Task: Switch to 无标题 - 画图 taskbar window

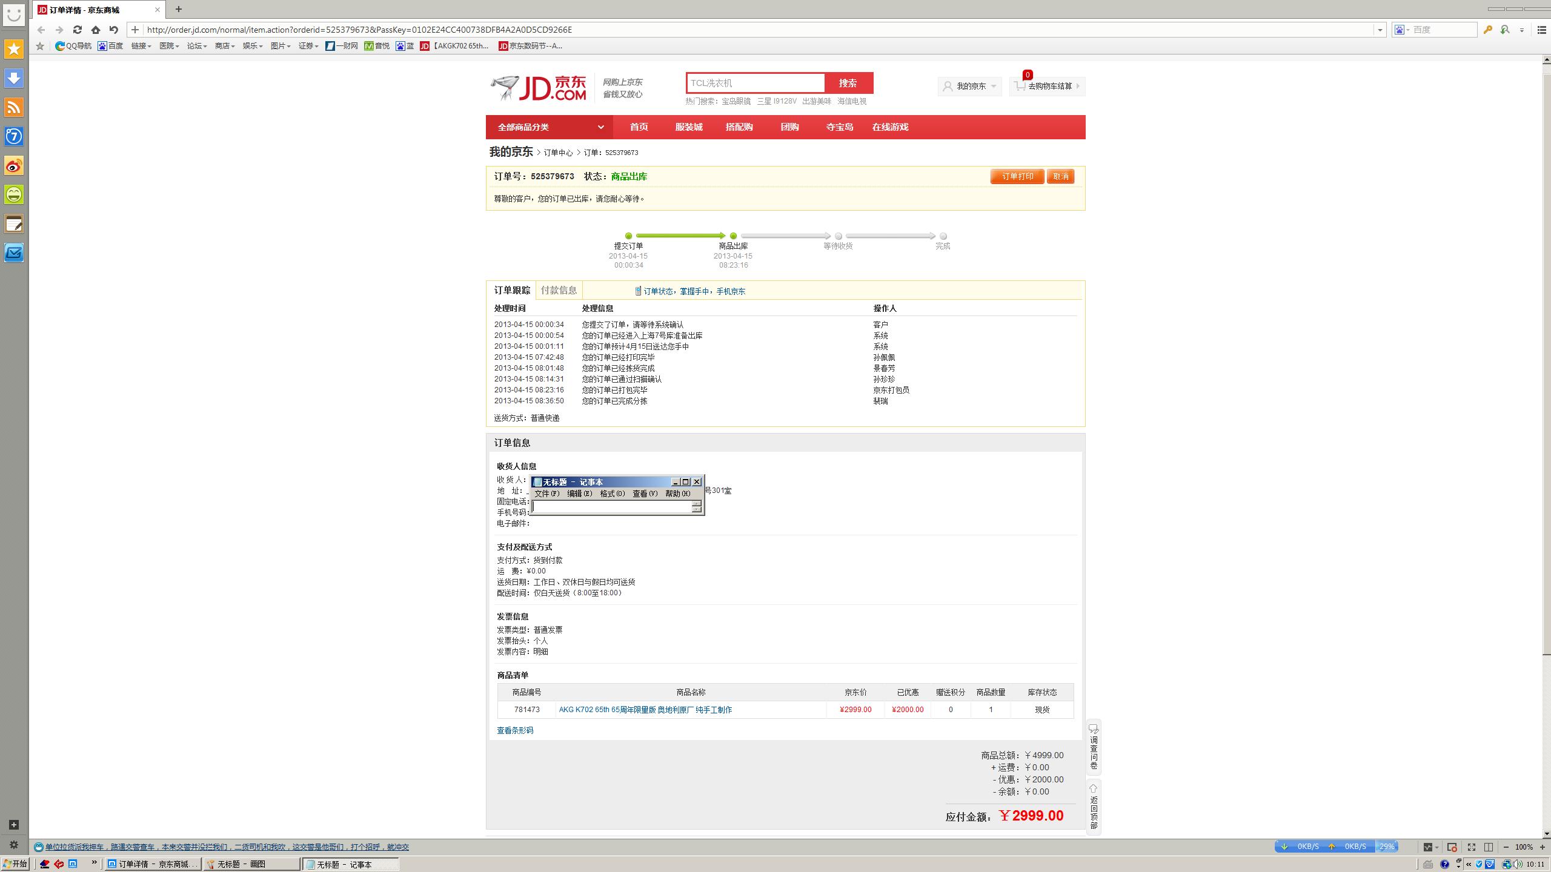Action: click(x=251, y=864)
